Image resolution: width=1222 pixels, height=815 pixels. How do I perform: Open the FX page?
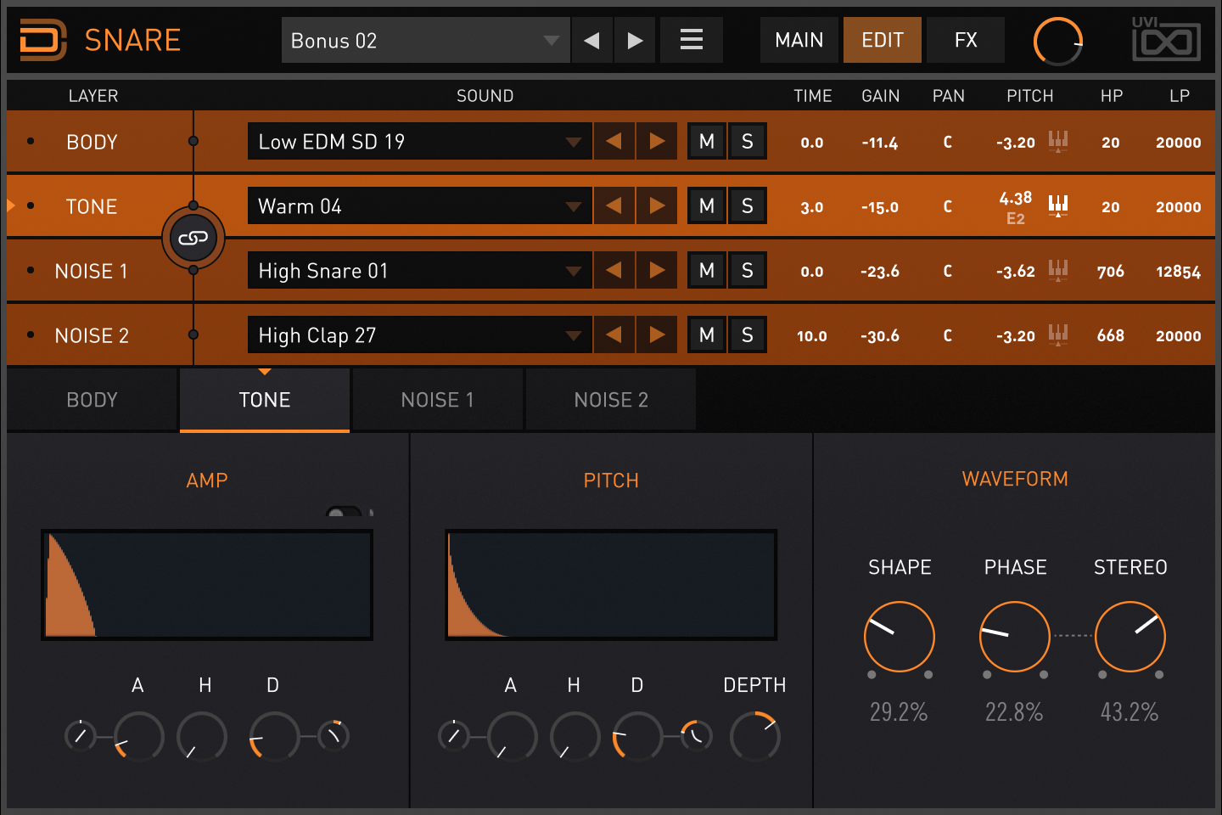pos(966,40)
